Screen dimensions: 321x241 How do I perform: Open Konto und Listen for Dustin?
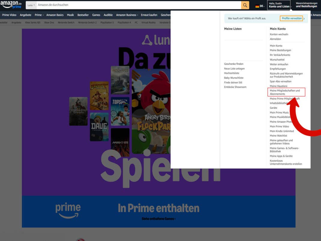click(x=278, y=5)
